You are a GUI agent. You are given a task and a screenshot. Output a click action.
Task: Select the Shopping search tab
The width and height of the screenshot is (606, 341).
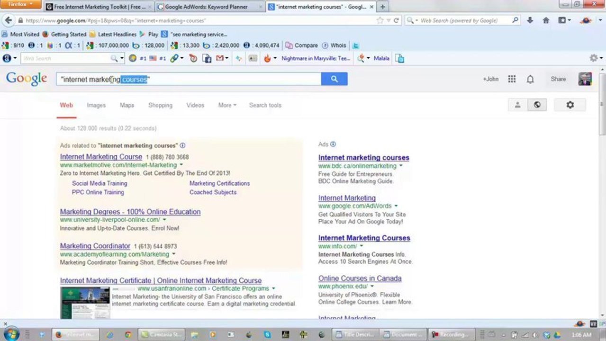[x=160, y=105]
